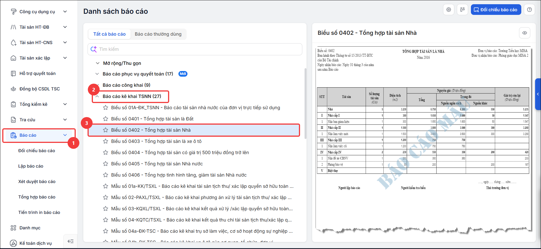The image size is (541, 249).
Task: Expand Tài sản xác lập chevron
Action: (x=65, y=58)
